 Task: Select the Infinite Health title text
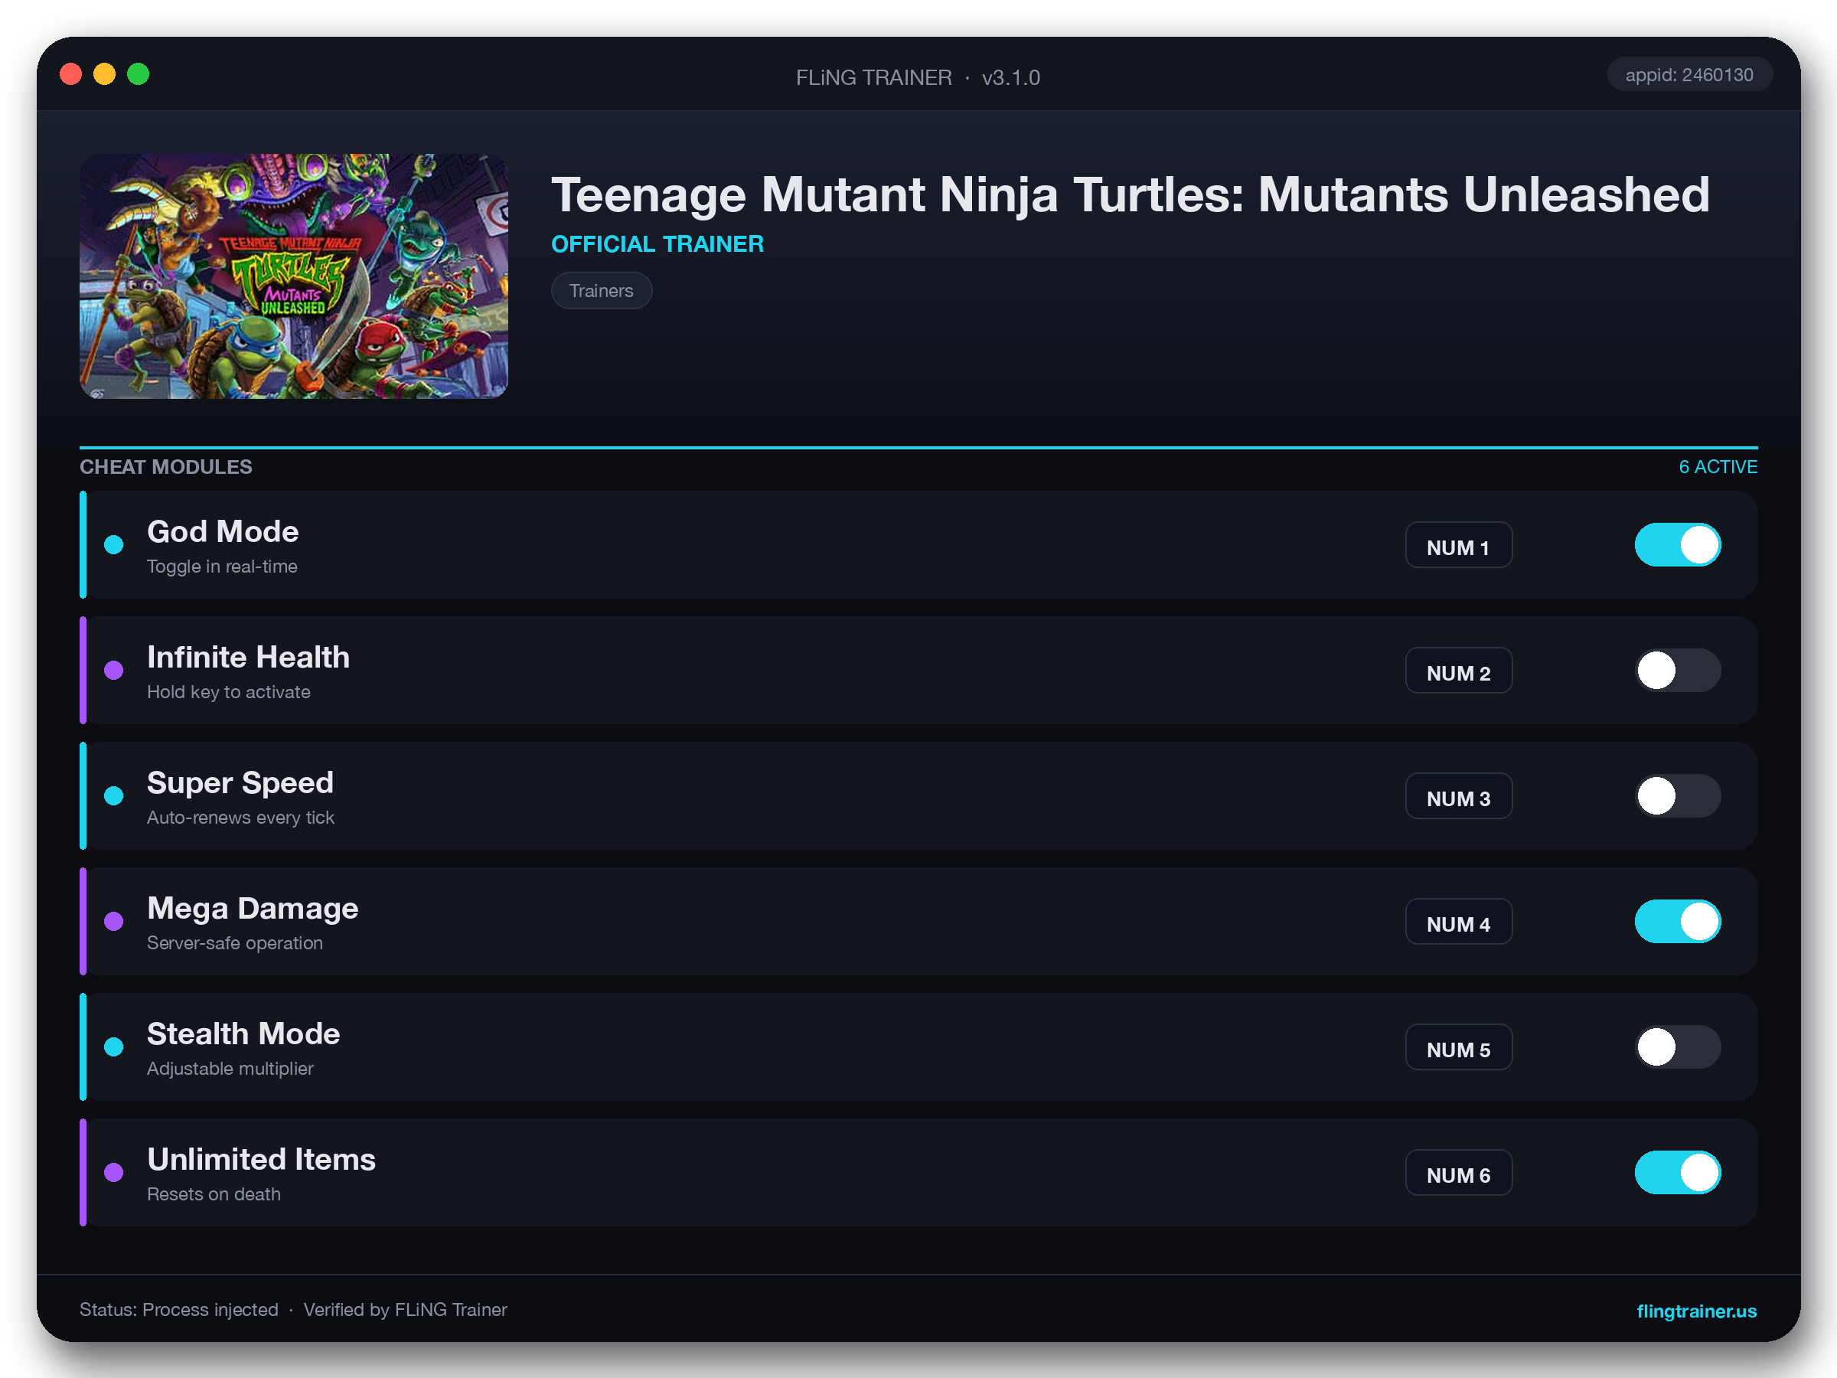(x=248, y=657)
